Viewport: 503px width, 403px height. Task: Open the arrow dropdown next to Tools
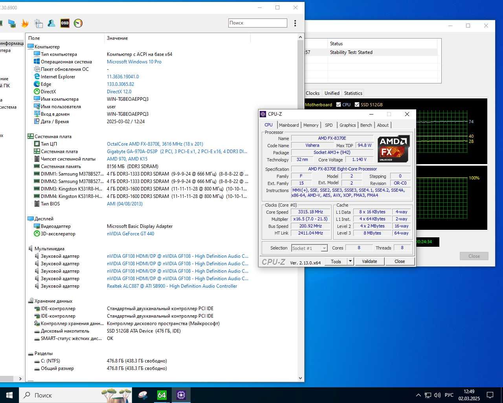(x=350, y=261)
